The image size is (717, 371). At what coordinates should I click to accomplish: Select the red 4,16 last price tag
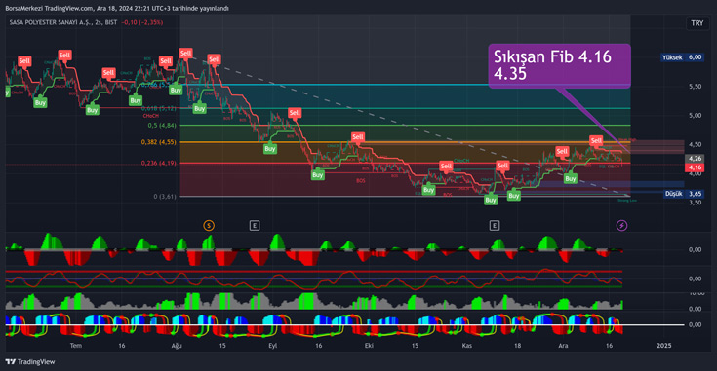tap(695, 167)
